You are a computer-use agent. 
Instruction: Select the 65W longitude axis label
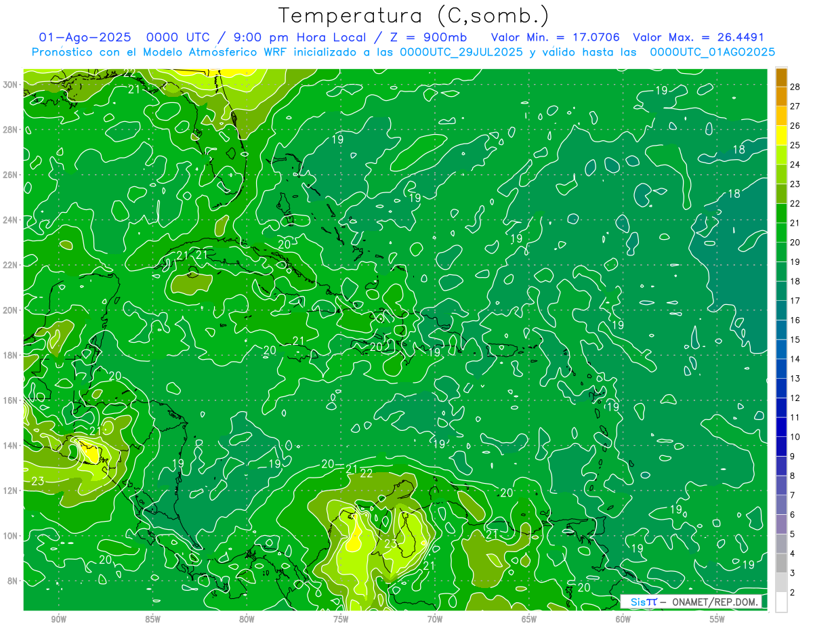529,619
